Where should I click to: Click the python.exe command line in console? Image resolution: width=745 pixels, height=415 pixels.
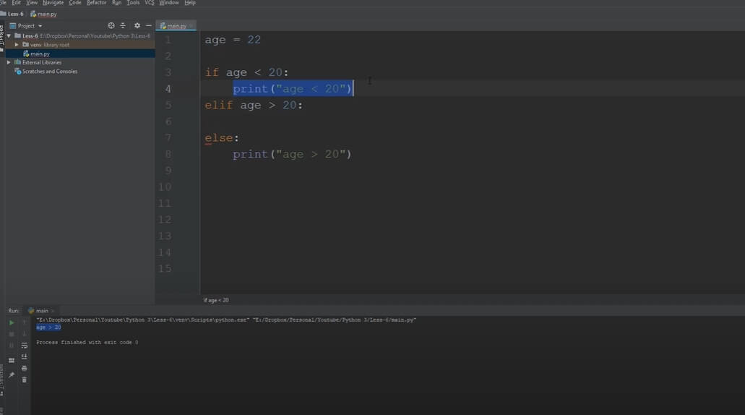click(226, 320)
